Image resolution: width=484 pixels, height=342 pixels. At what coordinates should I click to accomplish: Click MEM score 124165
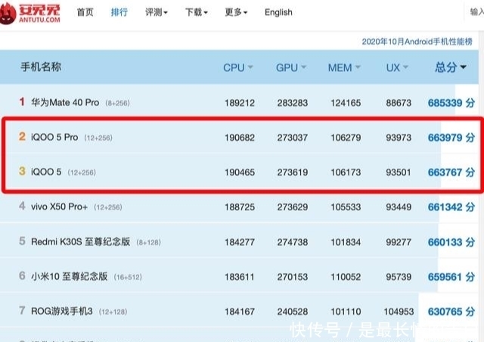[x=346, y=103]
